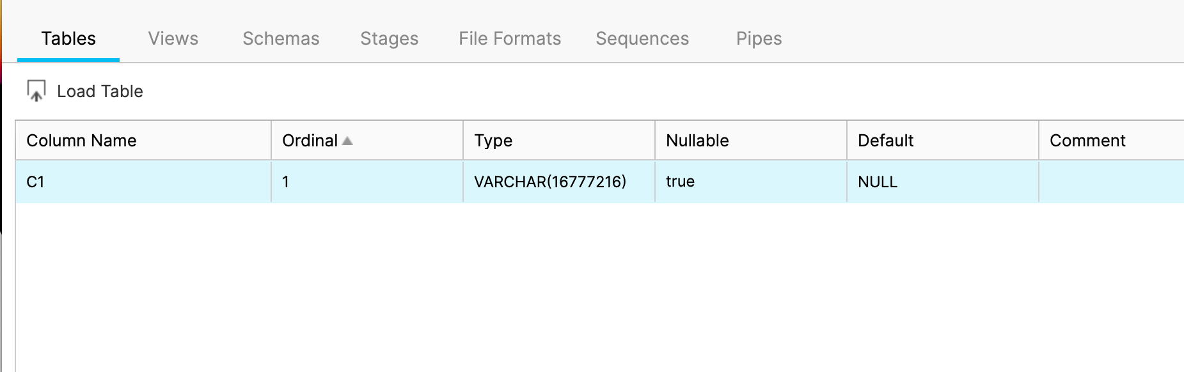1184x372 pixels.
Task: Click the Type column header
Action: tap(493, 140)
